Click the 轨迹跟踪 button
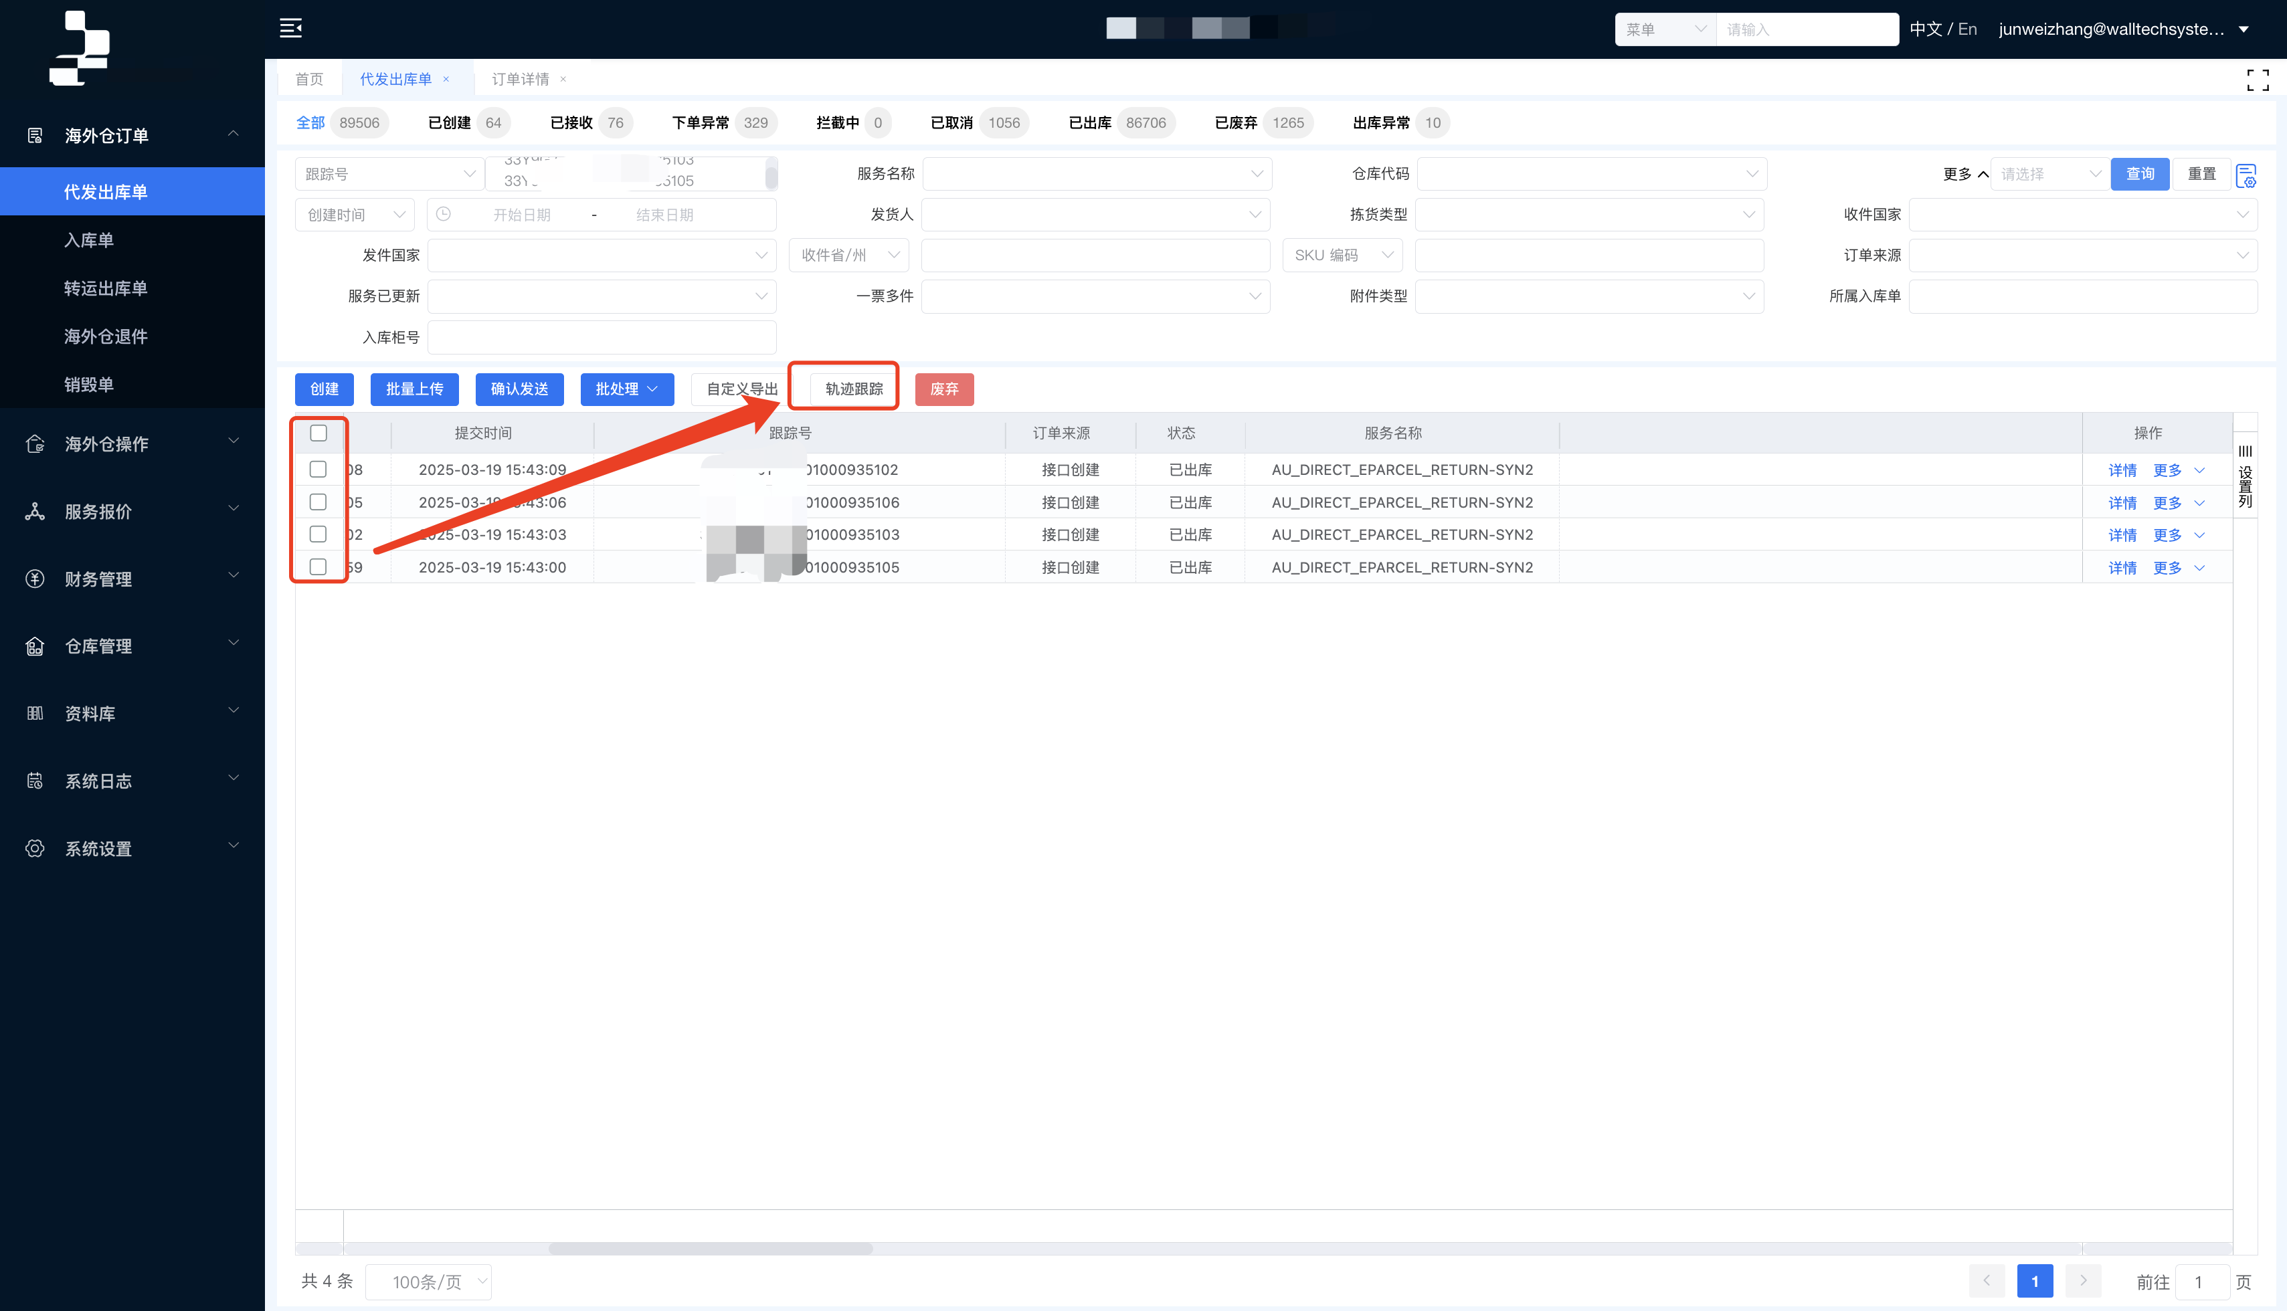This screenshot has width=2287, height=1311. tap(854, 389)
